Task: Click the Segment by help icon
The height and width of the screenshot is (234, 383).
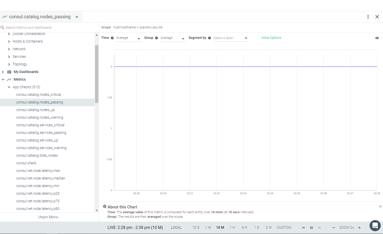Action: 210,38
